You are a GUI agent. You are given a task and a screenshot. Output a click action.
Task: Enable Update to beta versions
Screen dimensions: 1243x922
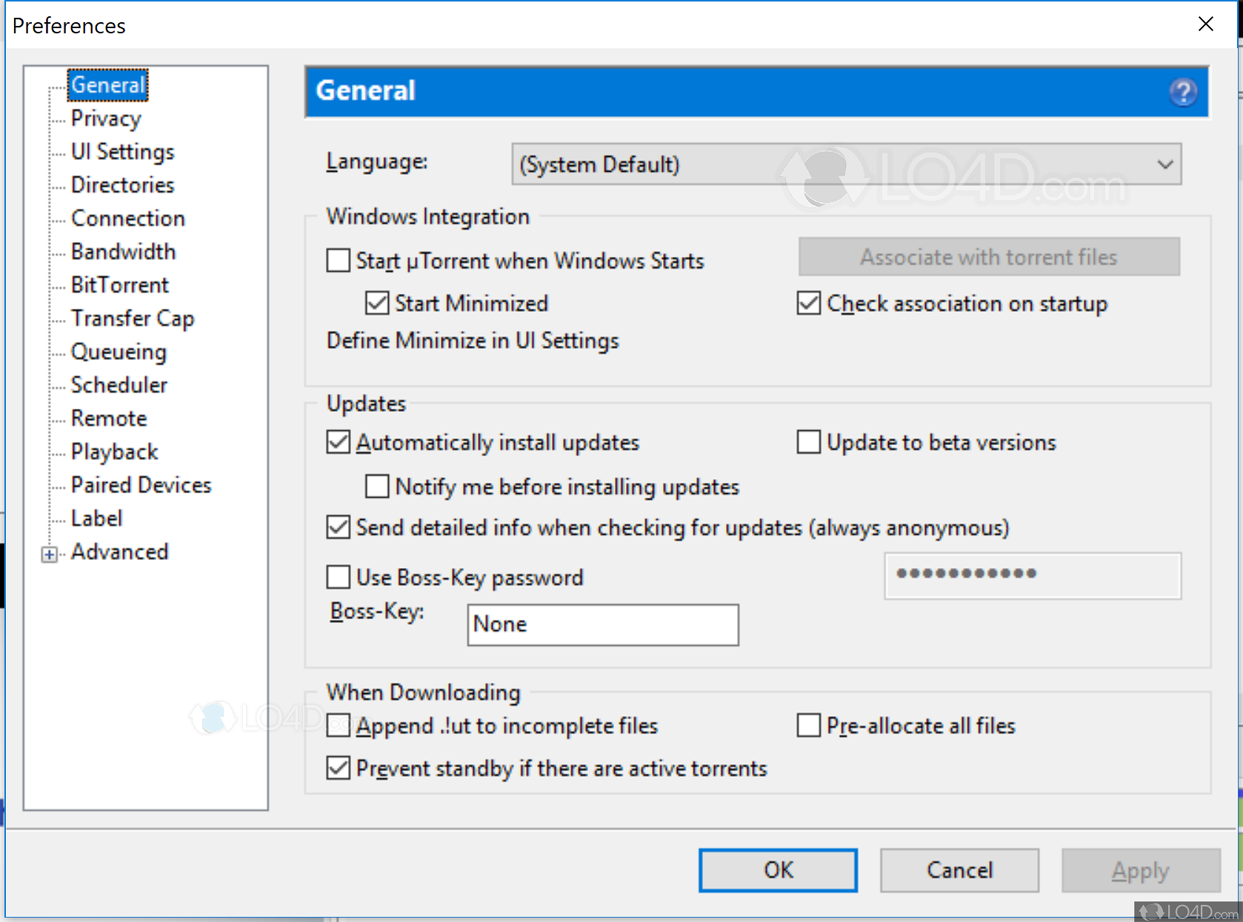click(x=809, y=442)
